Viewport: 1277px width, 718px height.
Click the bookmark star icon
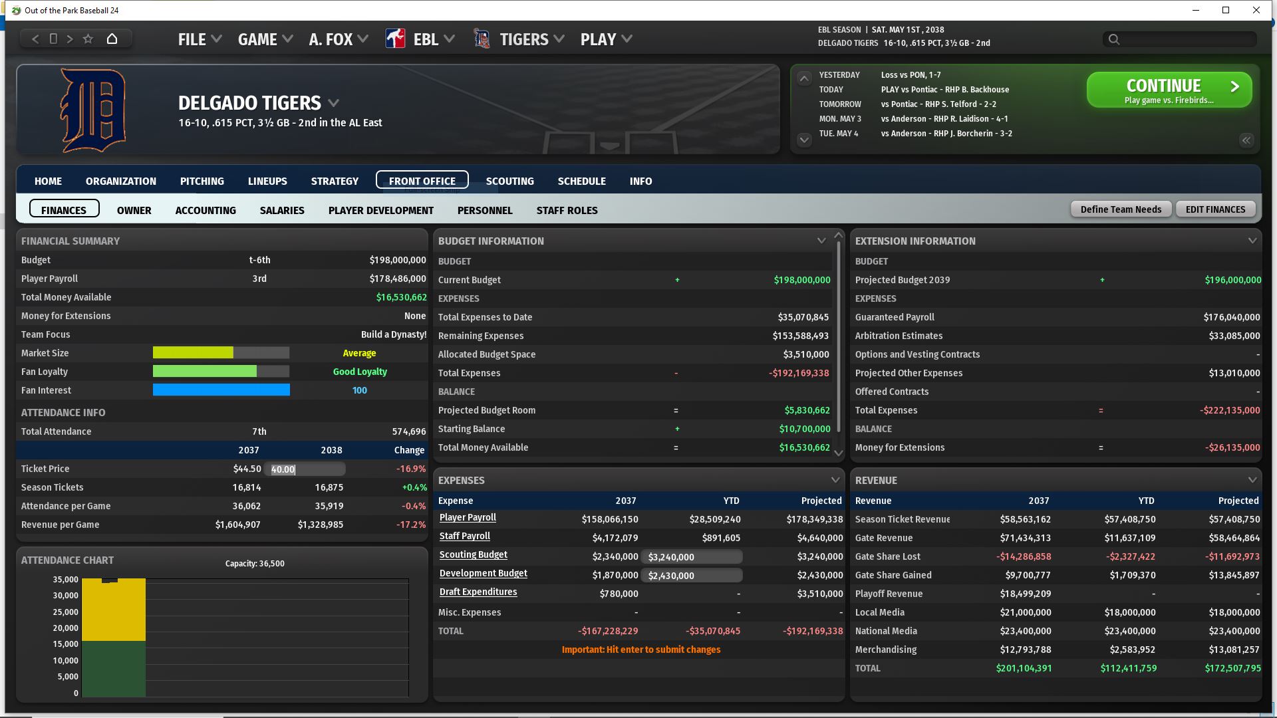88,39
